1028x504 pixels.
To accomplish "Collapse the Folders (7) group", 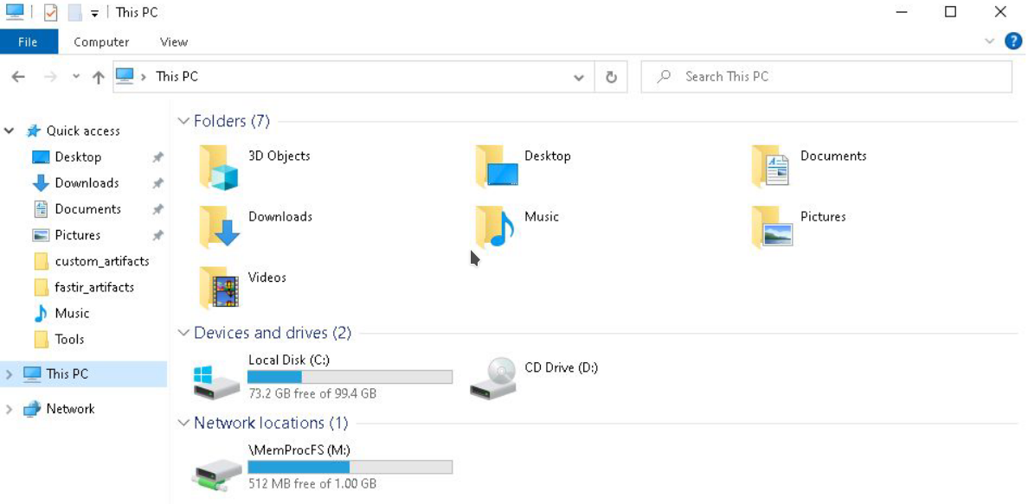I will click(183, 121).
